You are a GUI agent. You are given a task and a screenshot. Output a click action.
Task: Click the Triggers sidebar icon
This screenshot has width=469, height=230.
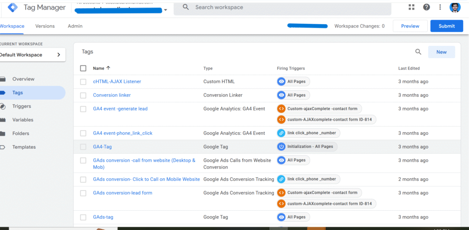[2, 106]
